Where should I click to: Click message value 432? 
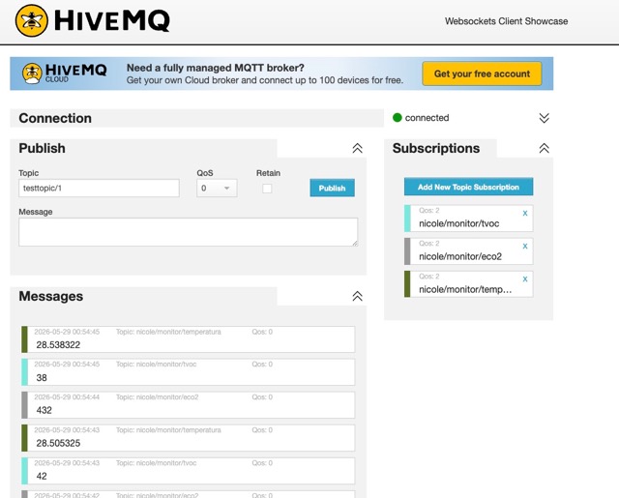click(44, 410)
